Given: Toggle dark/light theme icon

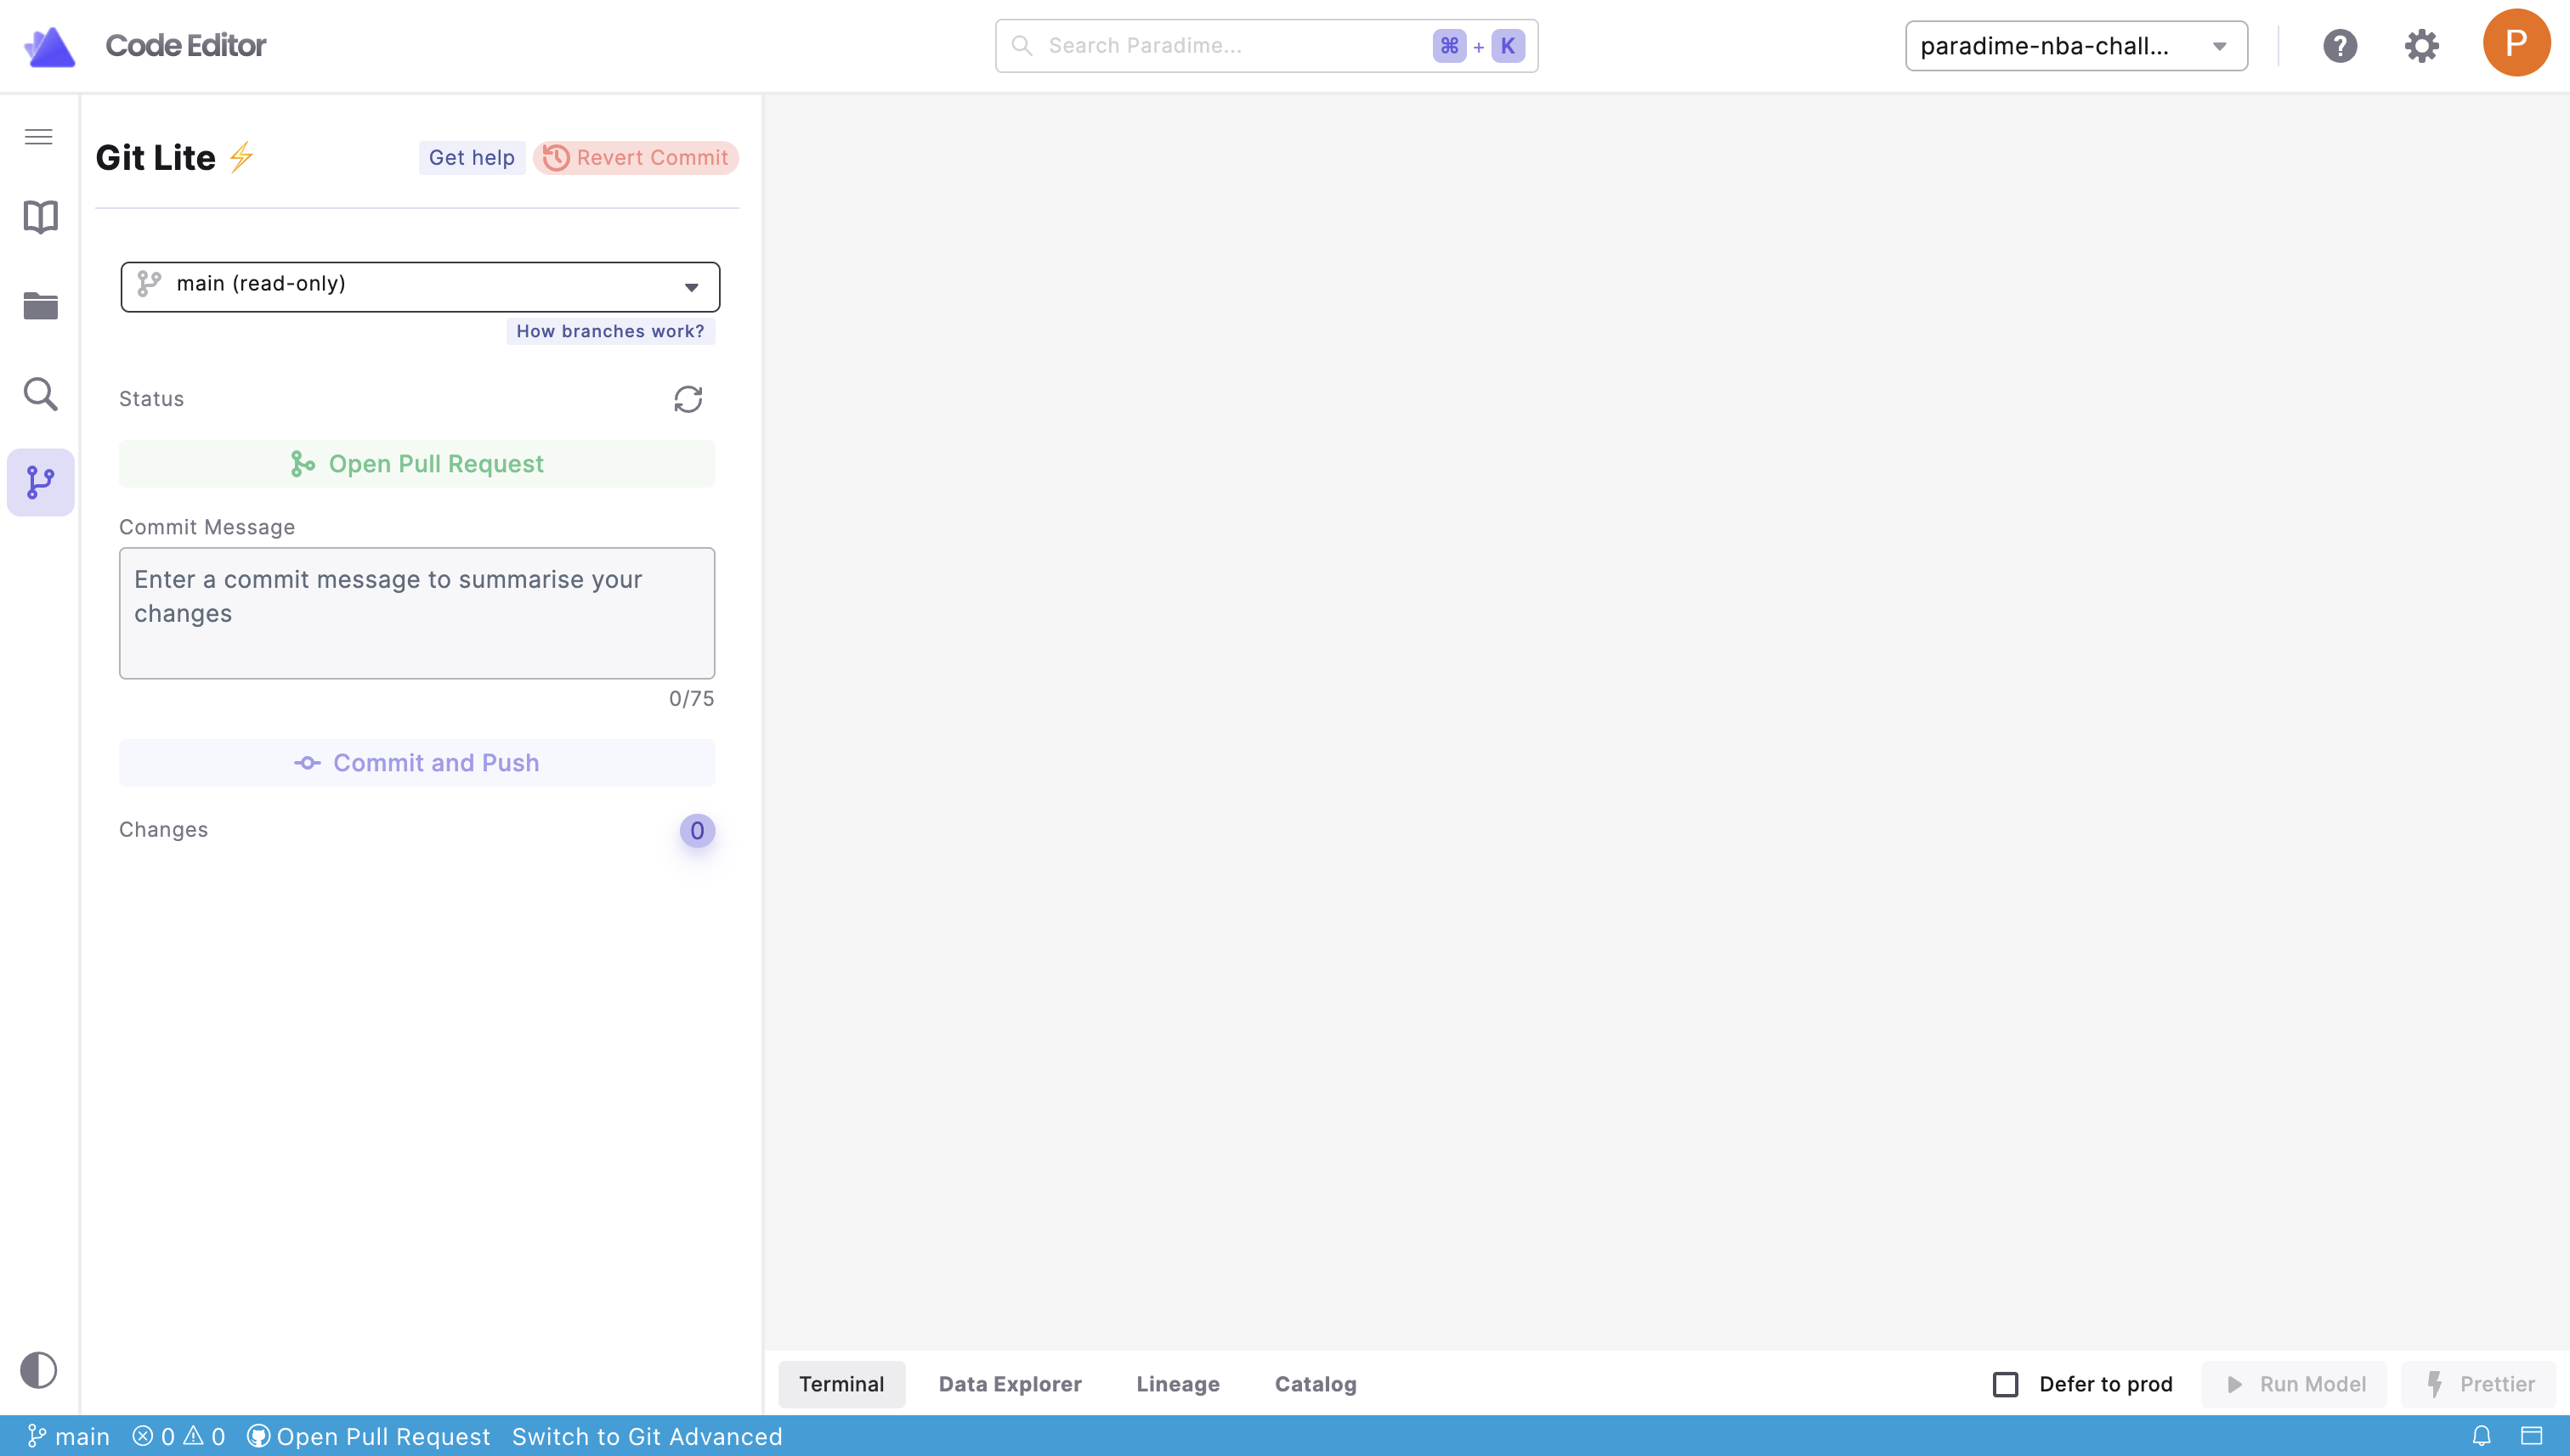Looking at the screenshot, I should click(39, 1369).
